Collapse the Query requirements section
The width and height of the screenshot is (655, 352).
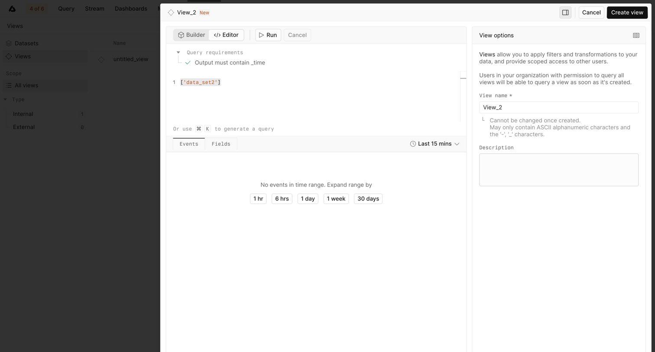click(x=178, y=52)
